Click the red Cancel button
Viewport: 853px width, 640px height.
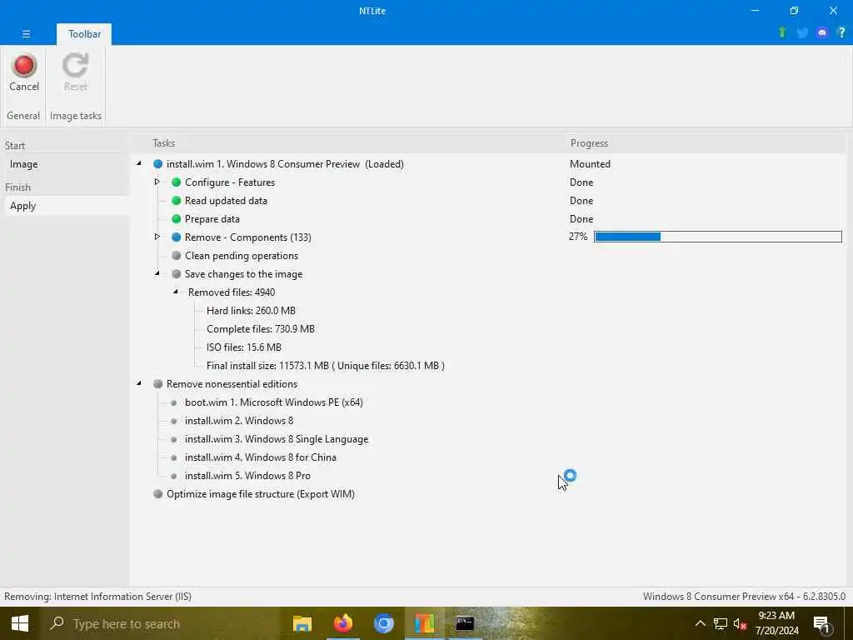tap(24, 73)
